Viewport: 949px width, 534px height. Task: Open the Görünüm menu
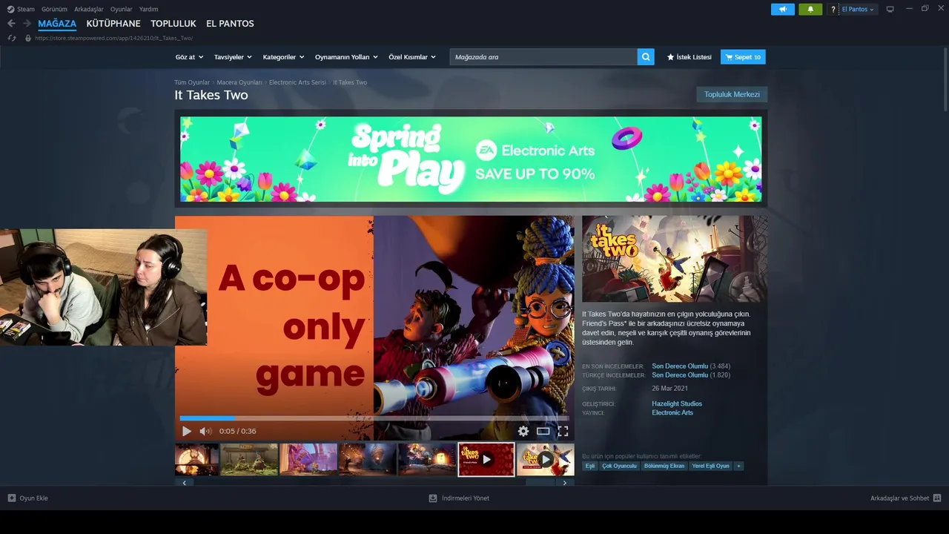[x=54, y=9]
